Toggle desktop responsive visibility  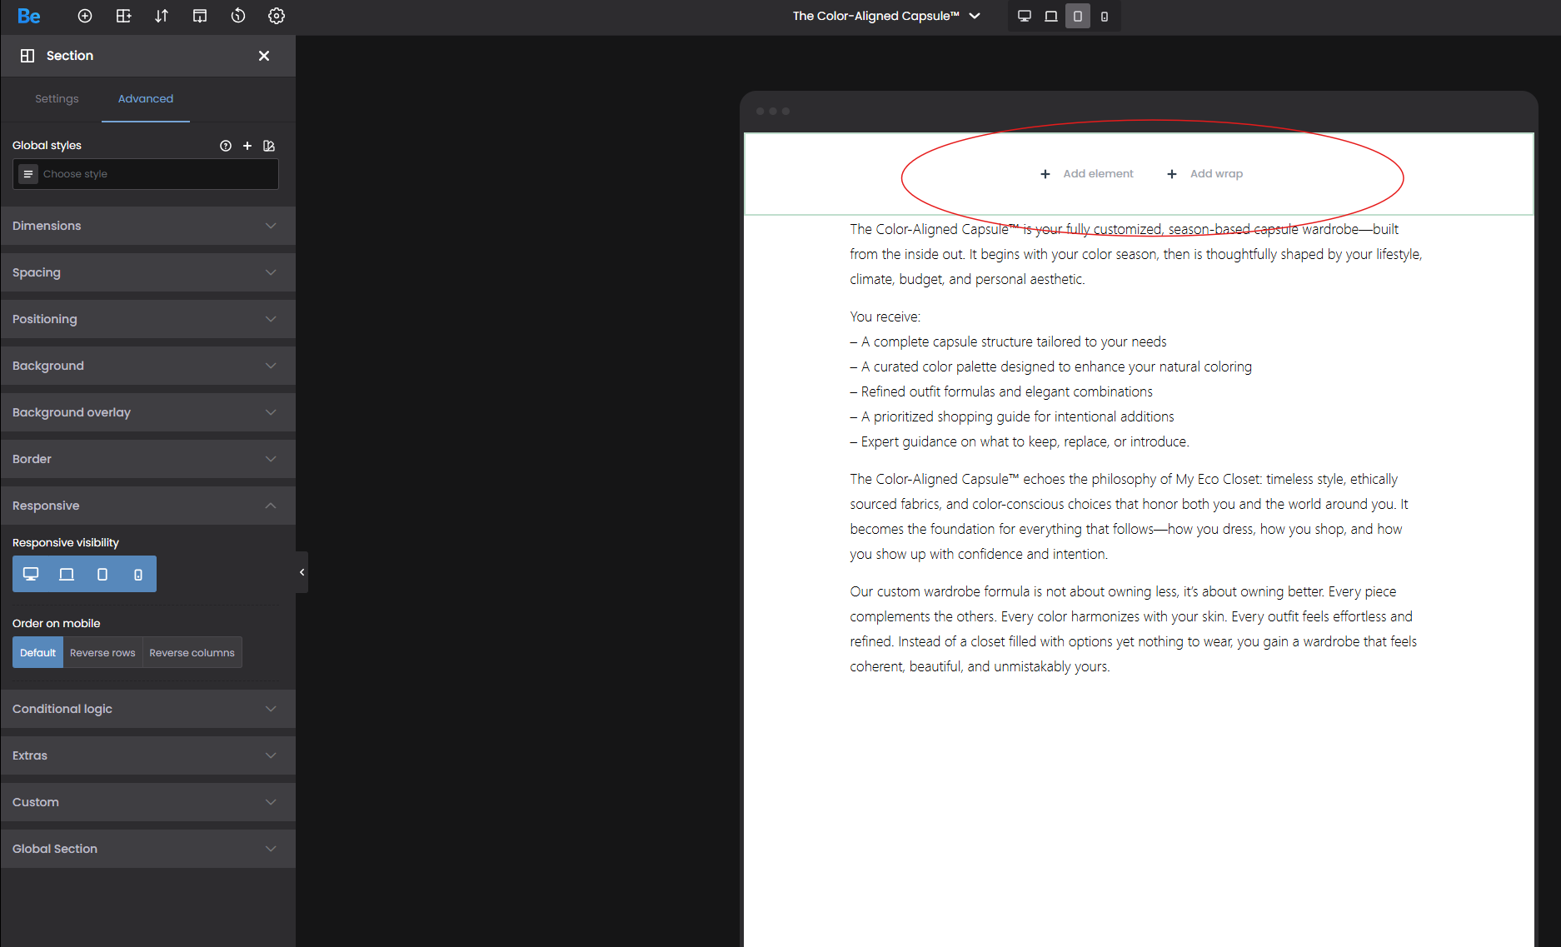coord(31,574)
